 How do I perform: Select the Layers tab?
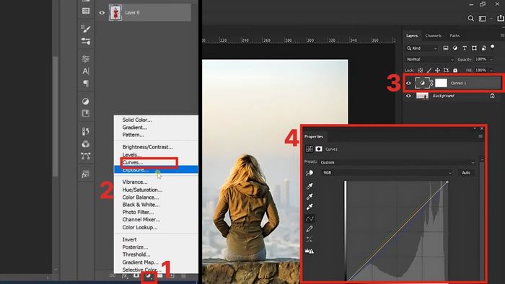[x=412, y=35]
